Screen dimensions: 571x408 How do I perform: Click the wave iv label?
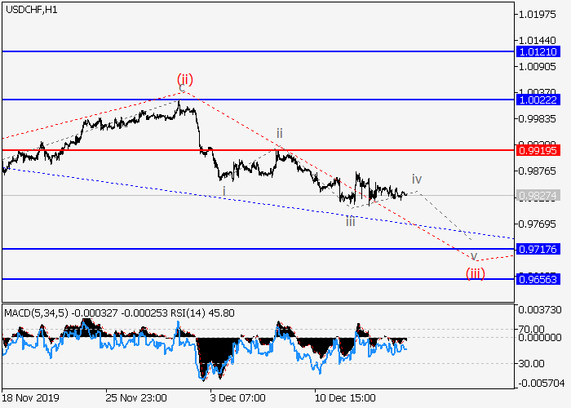[416, 179]
